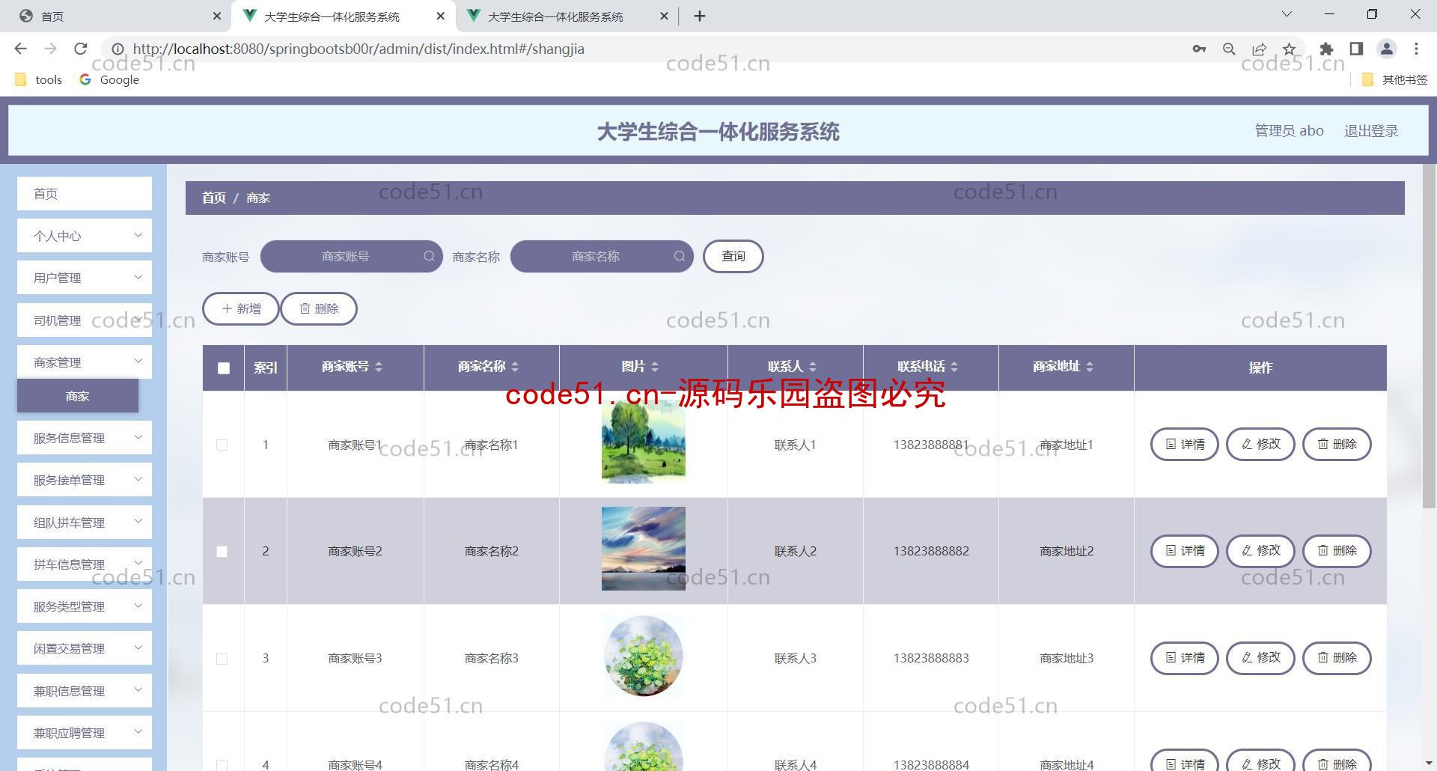
Task: Sort by 联系电话 column arrows
Action: point(954,367)
